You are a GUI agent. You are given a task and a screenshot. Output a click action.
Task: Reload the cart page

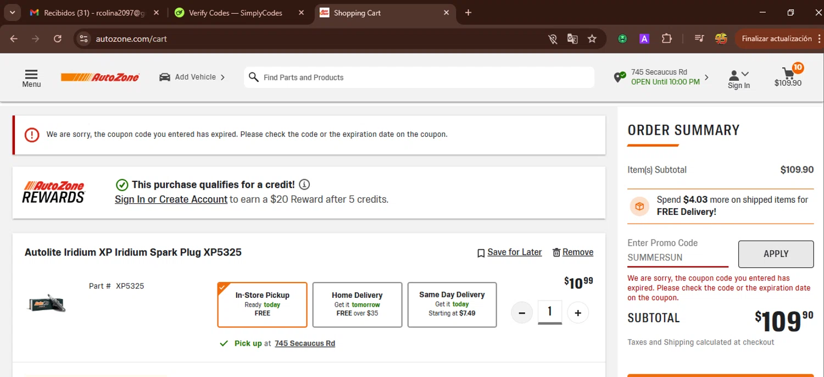[58, 38]
